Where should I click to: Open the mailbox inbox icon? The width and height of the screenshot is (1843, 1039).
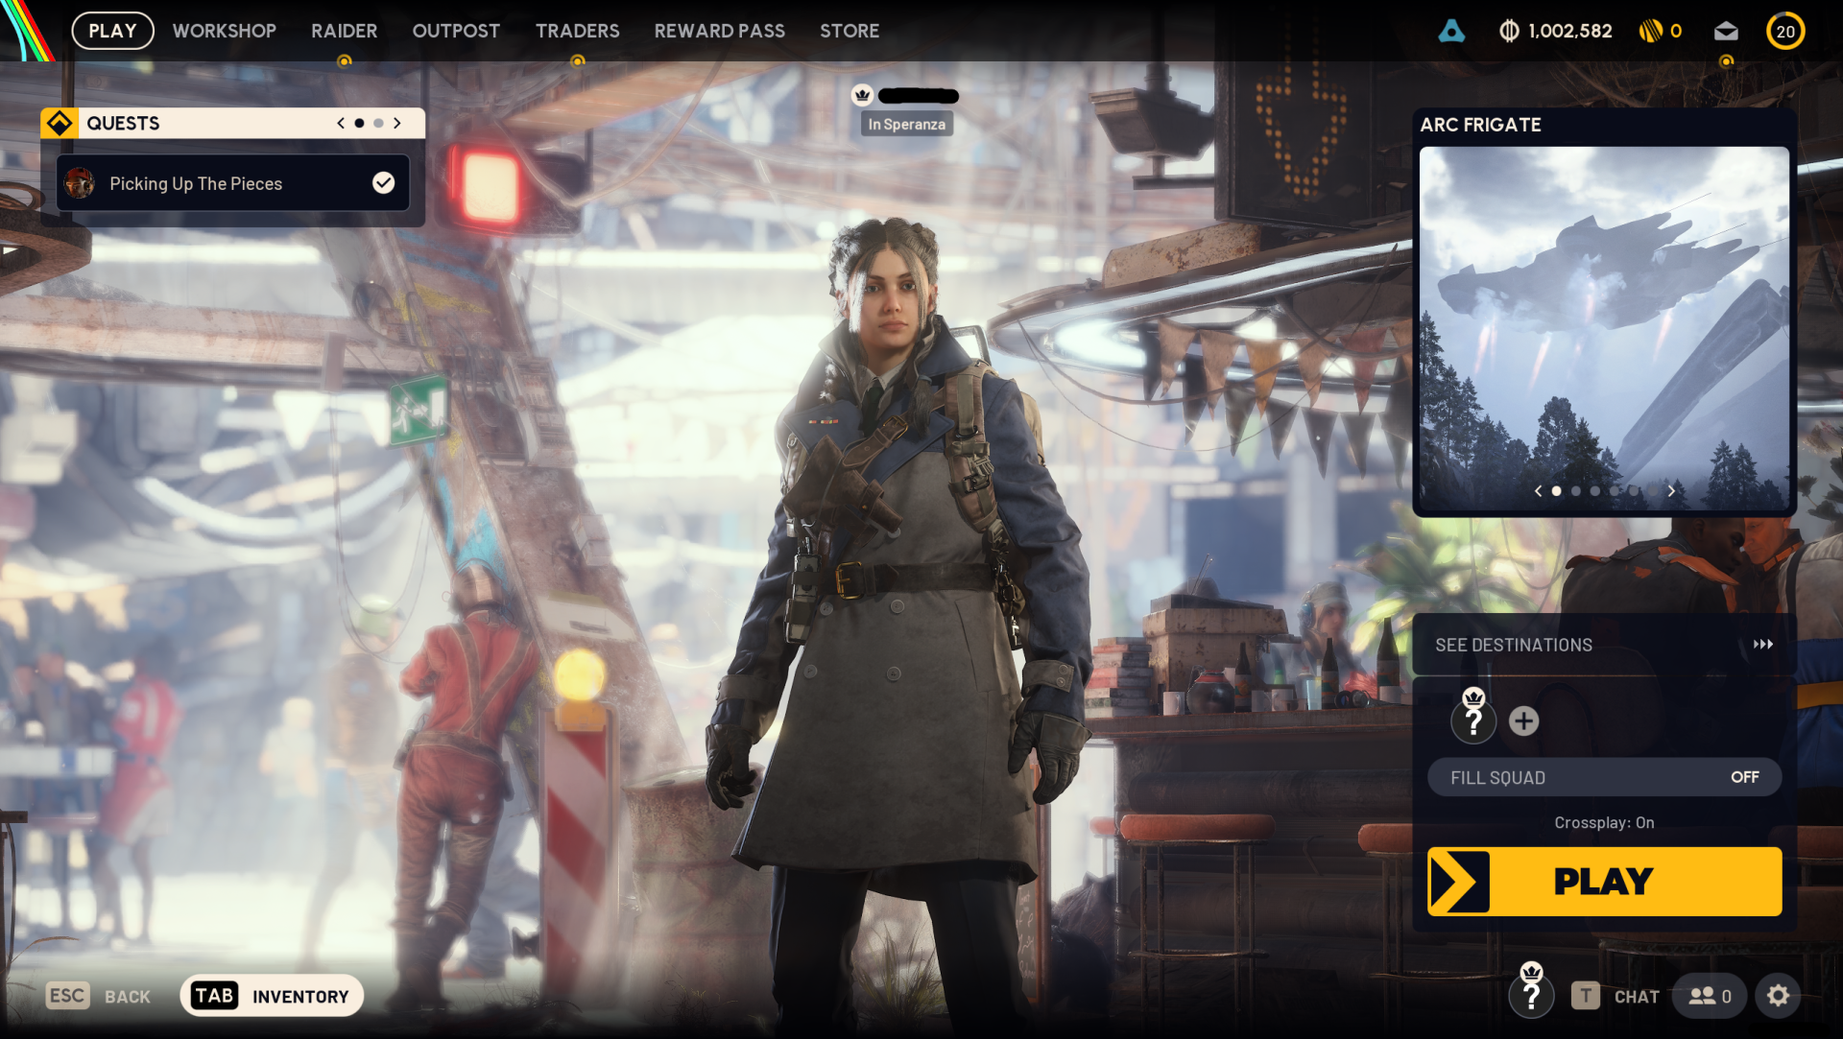tap(1726, 31)
